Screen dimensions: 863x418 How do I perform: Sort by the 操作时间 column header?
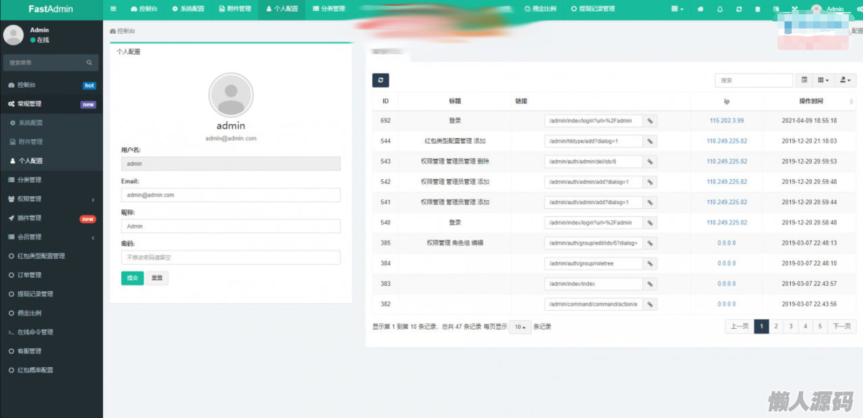[811, 101]
